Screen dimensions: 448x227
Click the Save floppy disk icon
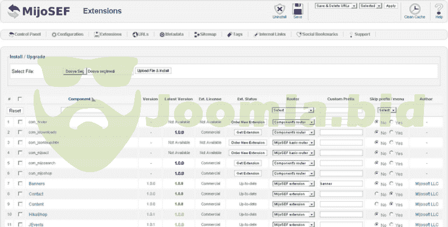tap(297, 10)
